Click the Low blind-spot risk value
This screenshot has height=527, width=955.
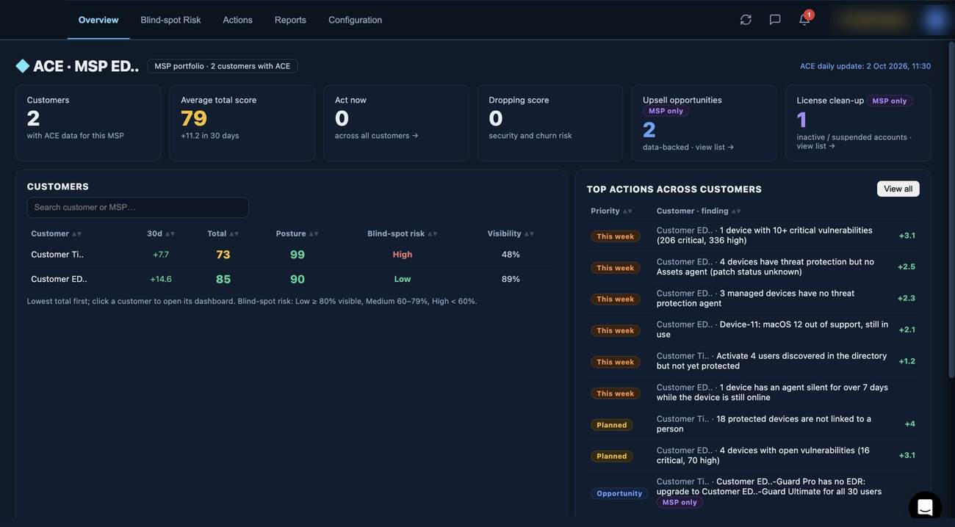tap(403, 279)
